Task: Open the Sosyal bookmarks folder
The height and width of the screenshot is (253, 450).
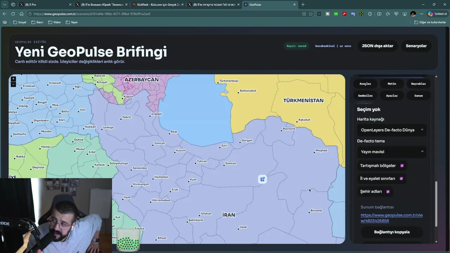Action: coord(20,22)
